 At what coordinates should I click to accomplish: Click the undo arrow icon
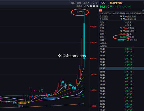[88, 6]
